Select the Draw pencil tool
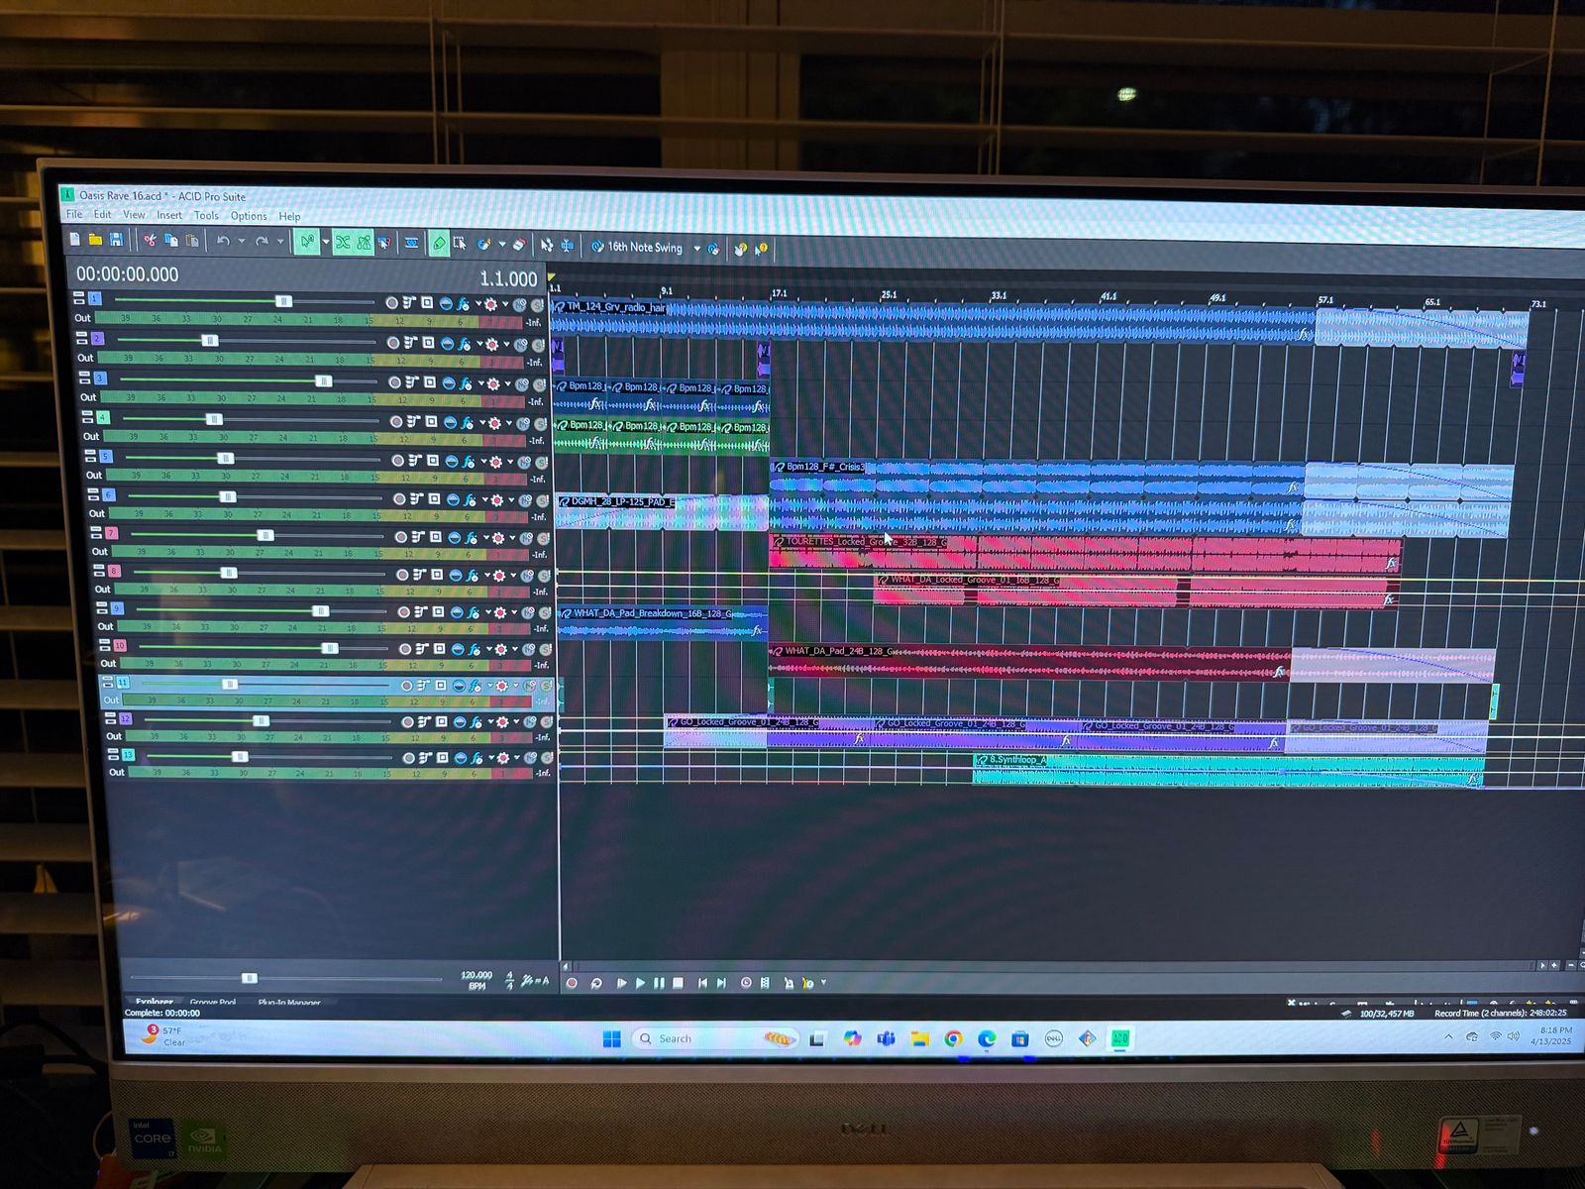 coord(439,244)
